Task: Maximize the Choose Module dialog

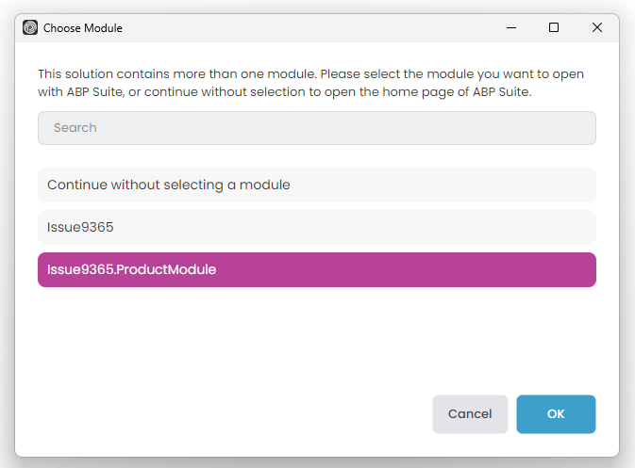Action: 554,28
